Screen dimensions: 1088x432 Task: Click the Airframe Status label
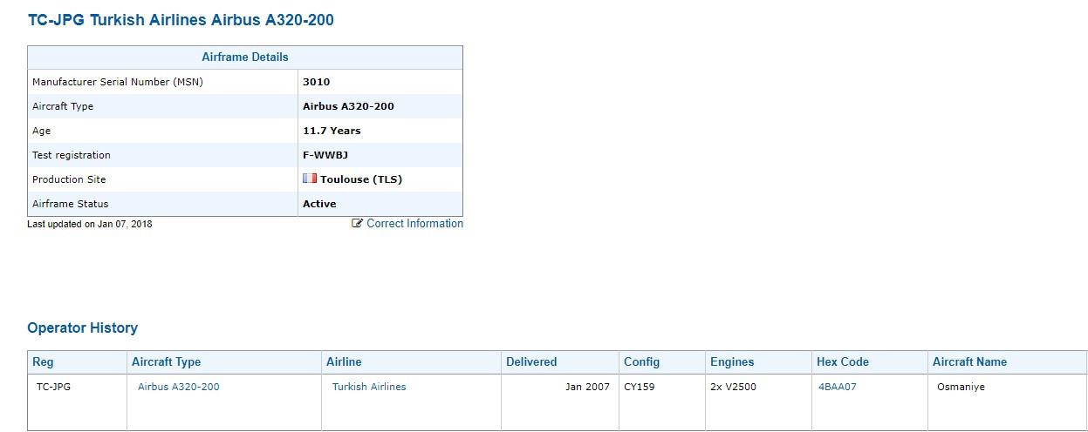point(71,204)
